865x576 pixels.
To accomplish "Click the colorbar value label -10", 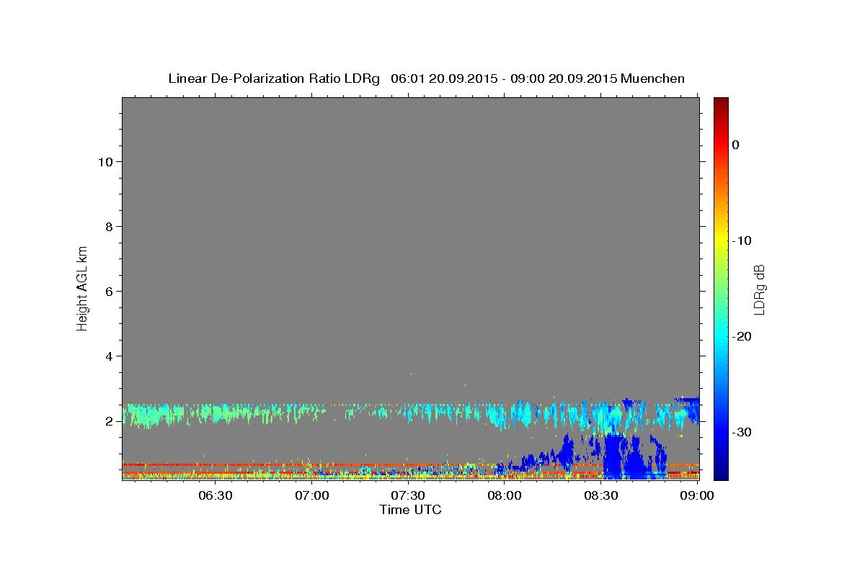I will click(740, 240).
